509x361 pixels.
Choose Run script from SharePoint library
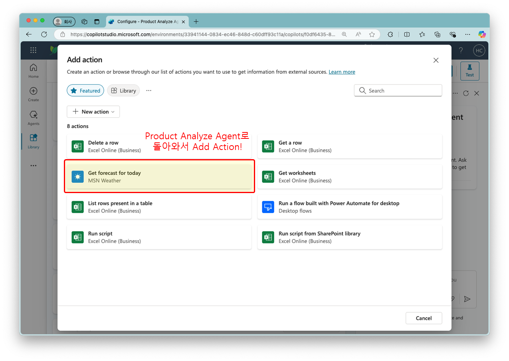[350, 237]
